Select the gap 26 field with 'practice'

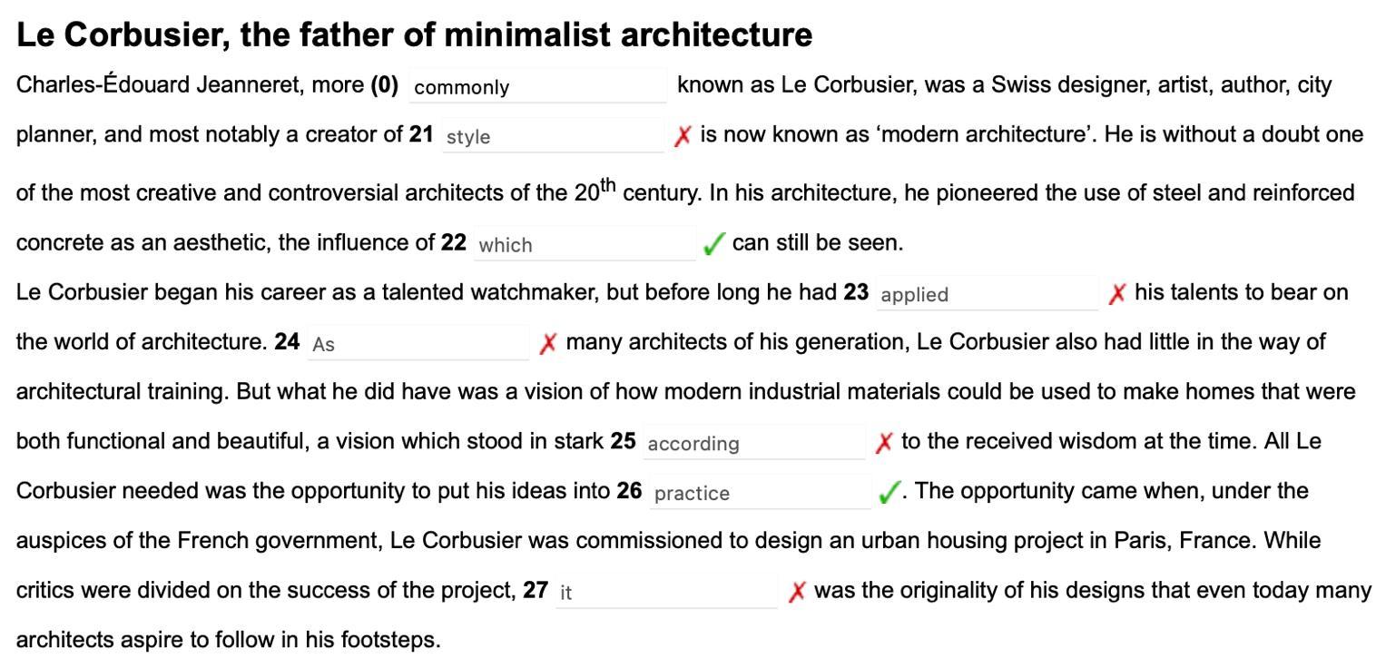(760, 493)
